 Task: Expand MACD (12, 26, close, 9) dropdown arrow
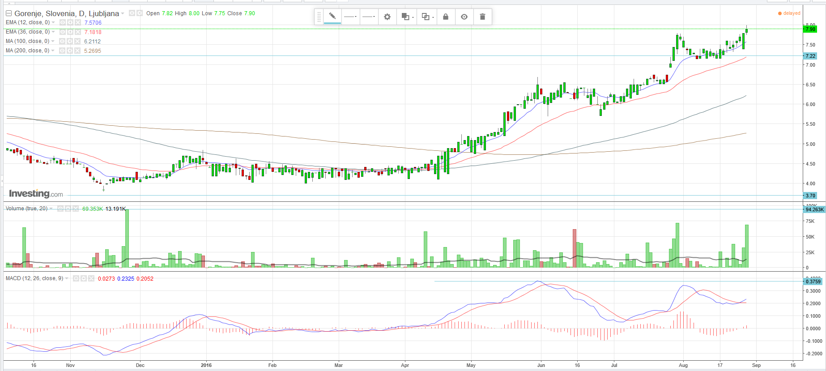point(67,278)
